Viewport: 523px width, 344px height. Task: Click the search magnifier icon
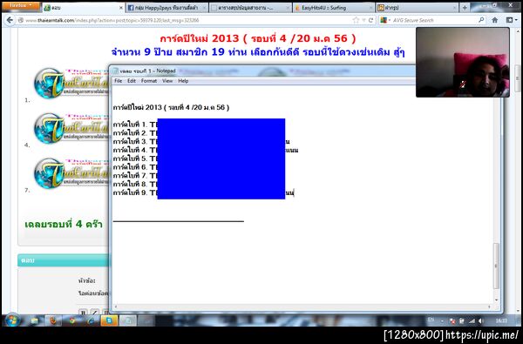[x=481, y=20]
